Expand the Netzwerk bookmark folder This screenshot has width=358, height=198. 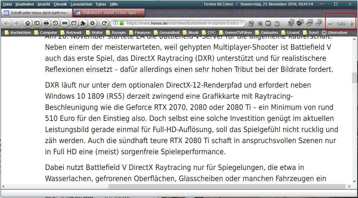tap(71, 33)
